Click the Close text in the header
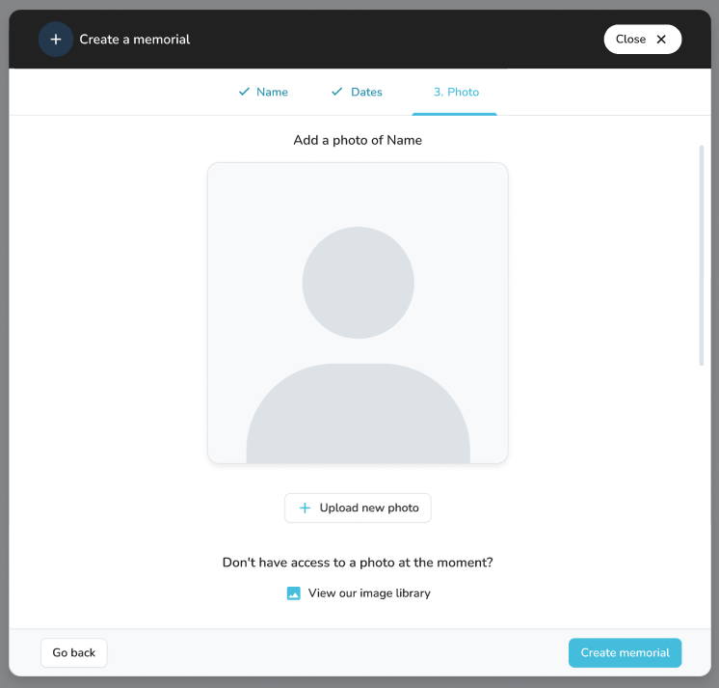Viewport: 719px width, 688px height. 630,40
